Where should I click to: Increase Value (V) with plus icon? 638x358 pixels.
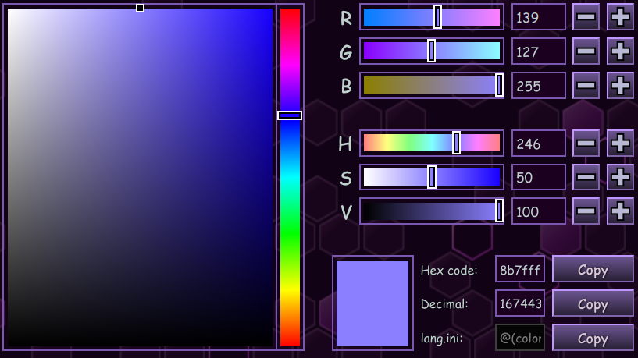pyautogui.click(x=620, y=211)
